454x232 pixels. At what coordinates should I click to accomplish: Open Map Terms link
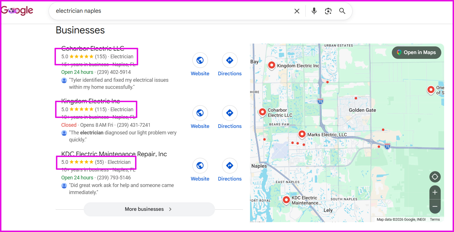click(x=435, y=220)
